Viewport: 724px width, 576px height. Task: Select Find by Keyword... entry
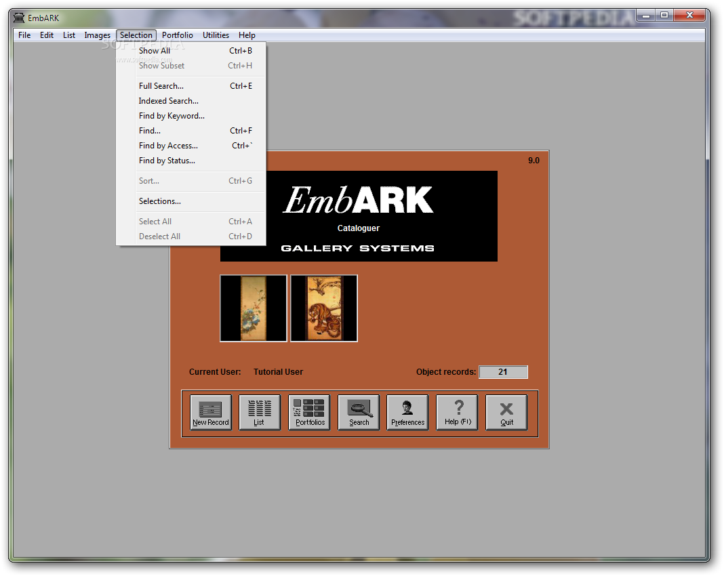(190, 116)
